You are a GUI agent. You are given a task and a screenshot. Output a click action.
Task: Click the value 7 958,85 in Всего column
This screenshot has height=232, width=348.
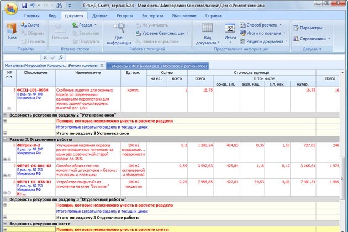tap(205, 182)
